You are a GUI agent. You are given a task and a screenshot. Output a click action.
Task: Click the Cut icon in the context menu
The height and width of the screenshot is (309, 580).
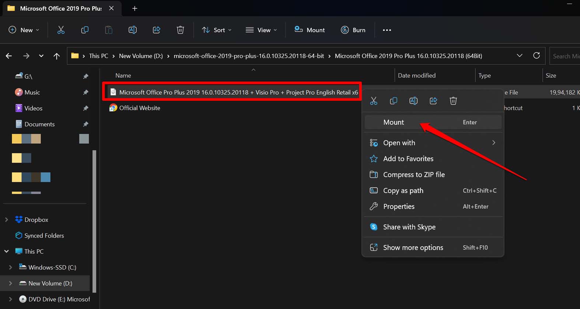[x=374, y=101]
